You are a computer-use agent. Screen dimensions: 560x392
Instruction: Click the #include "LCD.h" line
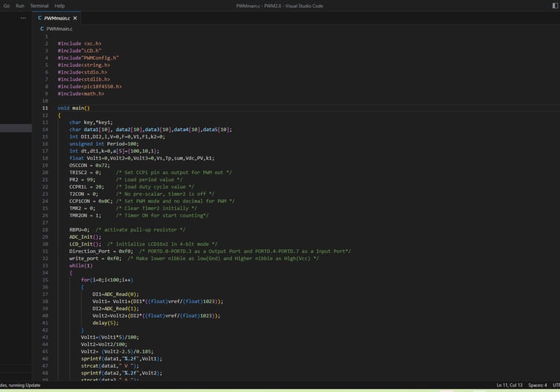(79, 50)
